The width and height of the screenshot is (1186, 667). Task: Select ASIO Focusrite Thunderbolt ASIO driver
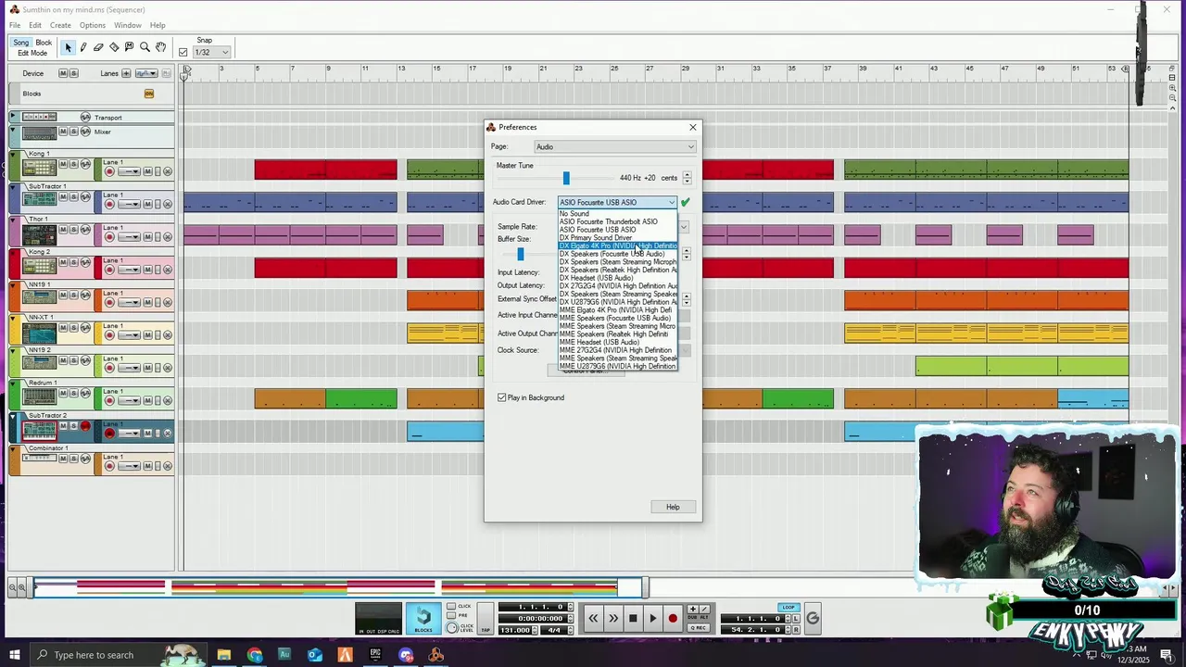pos(617,221)
